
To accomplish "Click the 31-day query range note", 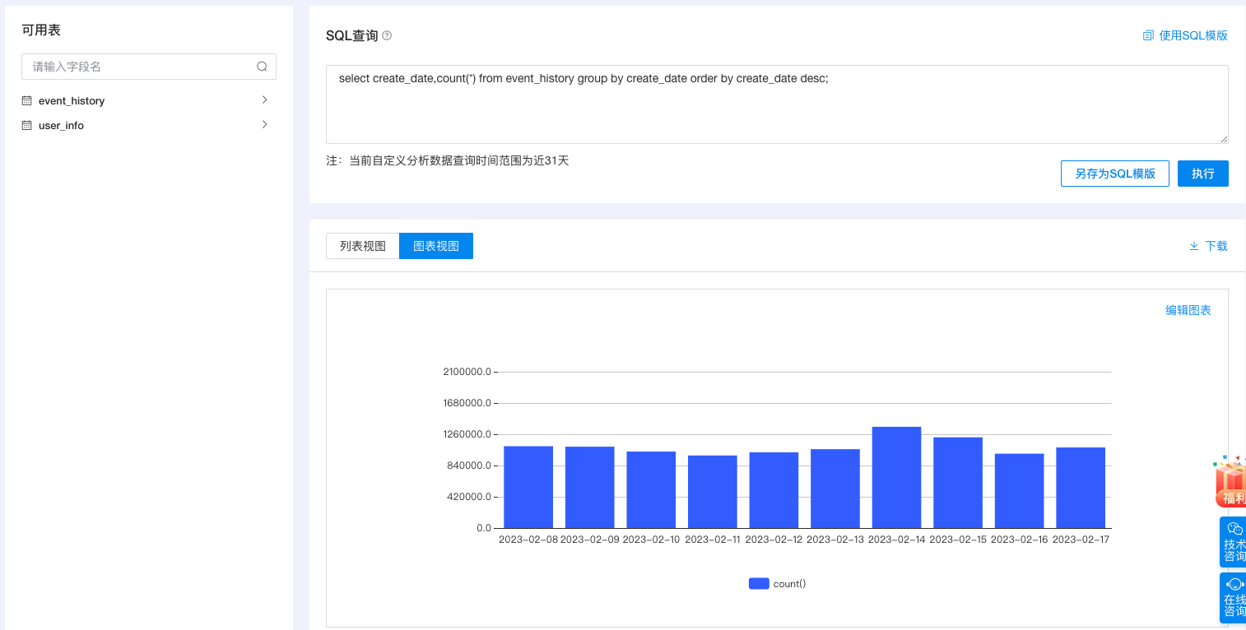I will tap(448, 160).
